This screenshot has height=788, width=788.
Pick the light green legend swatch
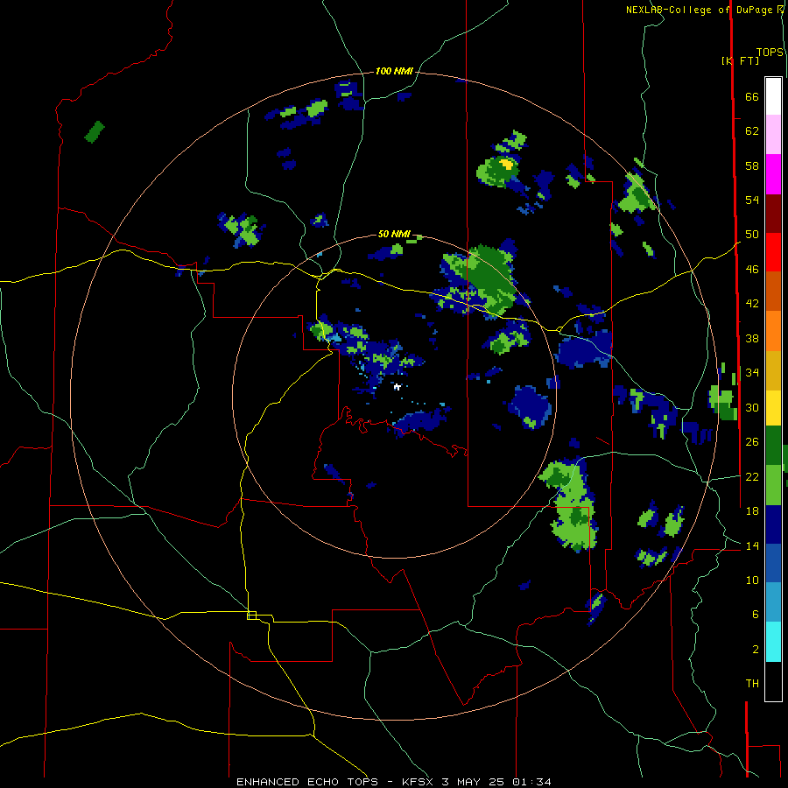[x=773, y=485]
